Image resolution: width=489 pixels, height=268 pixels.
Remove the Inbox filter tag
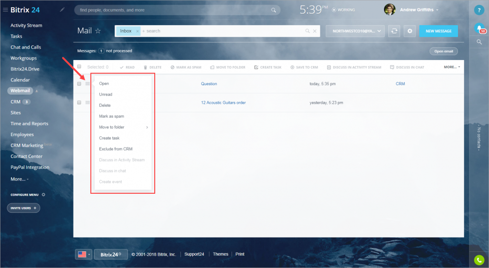(137, 31)
